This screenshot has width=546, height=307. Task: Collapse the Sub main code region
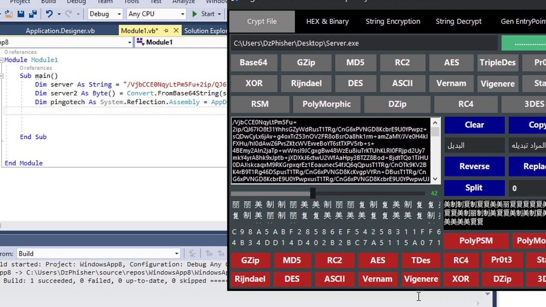click(1, 76)
